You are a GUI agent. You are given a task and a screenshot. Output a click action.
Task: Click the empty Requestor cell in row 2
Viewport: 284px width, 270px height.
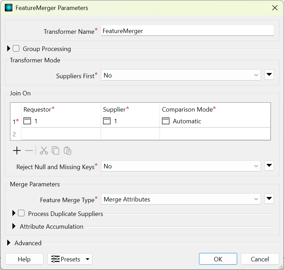pos(61,134)
